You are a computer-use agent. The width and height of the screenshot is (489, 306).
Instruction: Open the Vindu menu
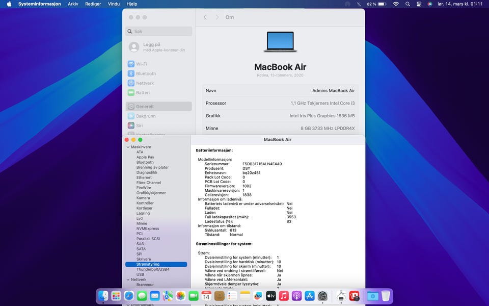pos(114,4)
